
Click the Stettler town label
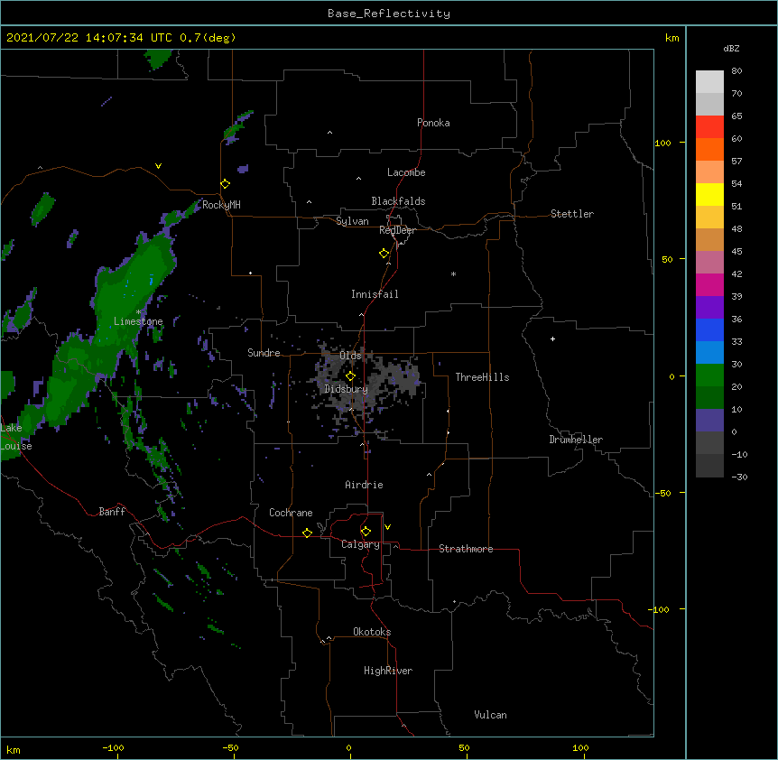(x=572, y=214)
